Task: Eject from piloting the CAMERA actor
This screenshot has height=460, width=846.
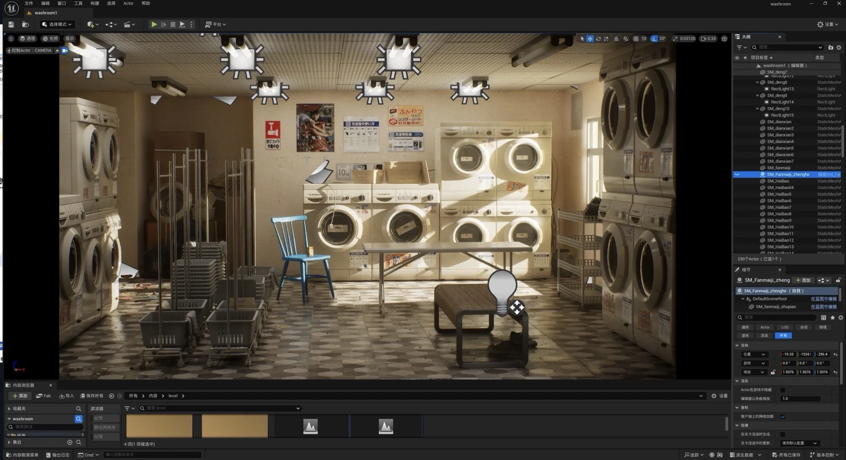Action: [57, 50]
